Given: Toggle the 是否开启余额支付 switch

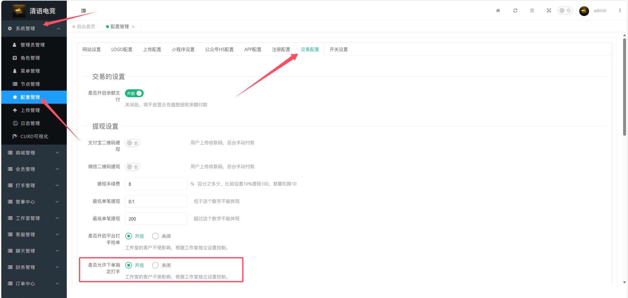Looking at the screenshot, I should click(134, 93).
